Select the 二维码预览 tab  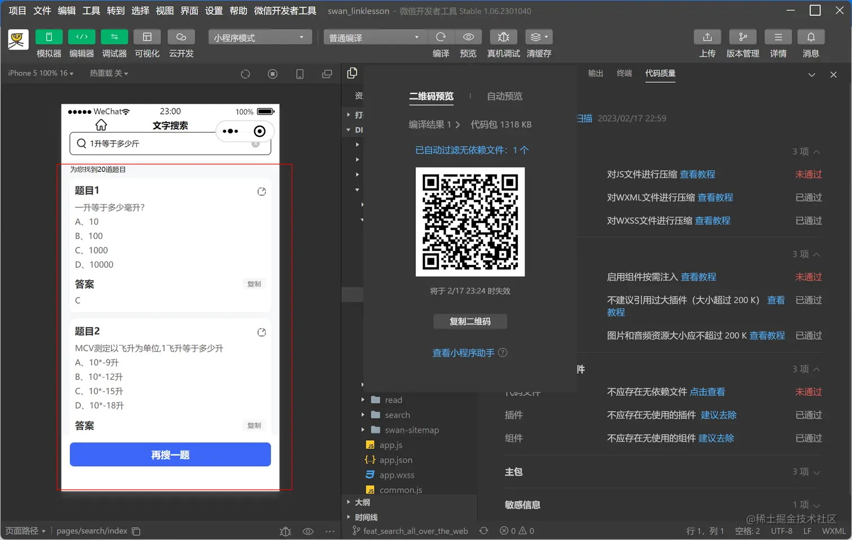tap(431, 96)
